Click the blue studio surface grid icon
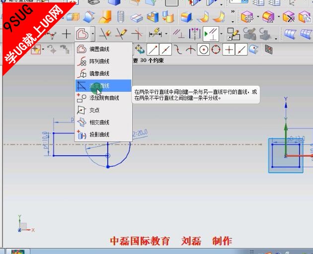Viewport: 313px width, 254px height. click(307, 34)
